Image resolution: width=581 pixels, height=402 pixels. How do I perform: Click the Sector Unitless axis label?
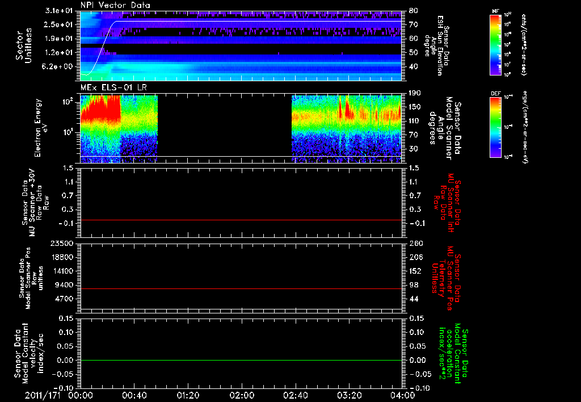[x=24, y=45]
